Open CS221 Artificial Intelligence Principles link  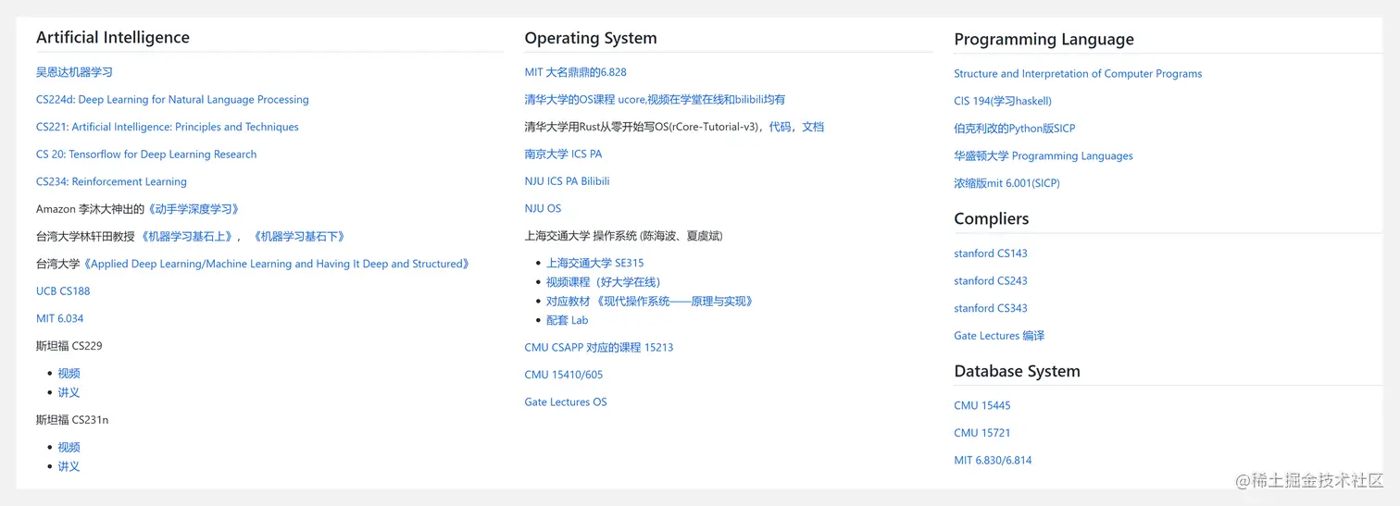click(x=168, y=127)
